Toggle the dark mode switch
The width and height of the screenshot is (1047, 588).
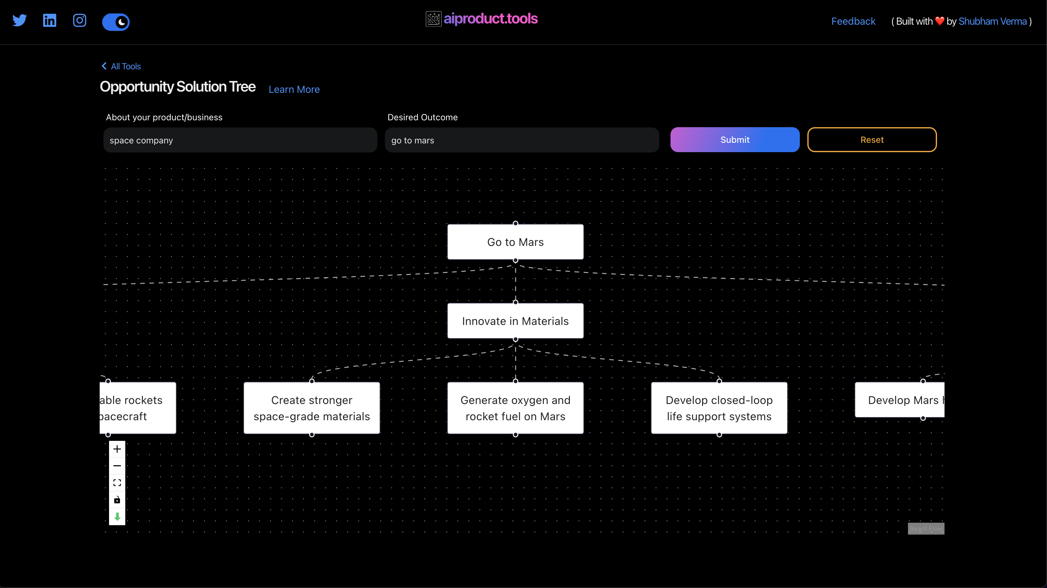click(x=116, y=22)
